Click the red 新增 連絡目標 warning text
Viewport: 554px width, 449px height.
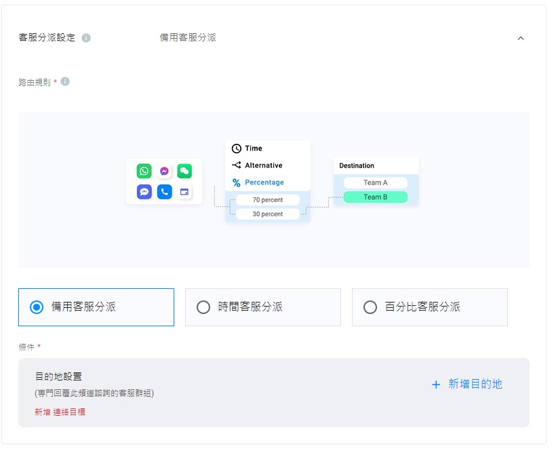pos(60,412)
